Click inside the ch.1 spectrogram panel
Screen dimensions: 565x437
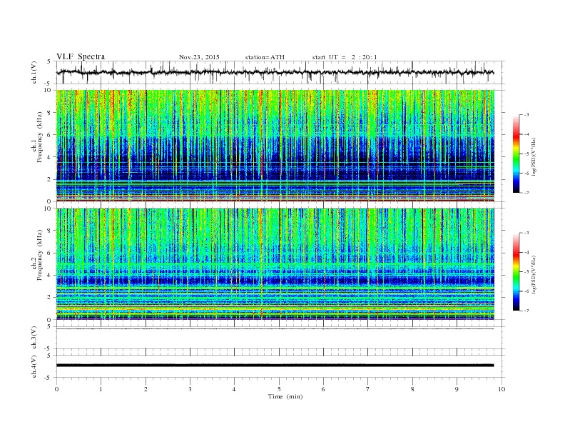275,146
